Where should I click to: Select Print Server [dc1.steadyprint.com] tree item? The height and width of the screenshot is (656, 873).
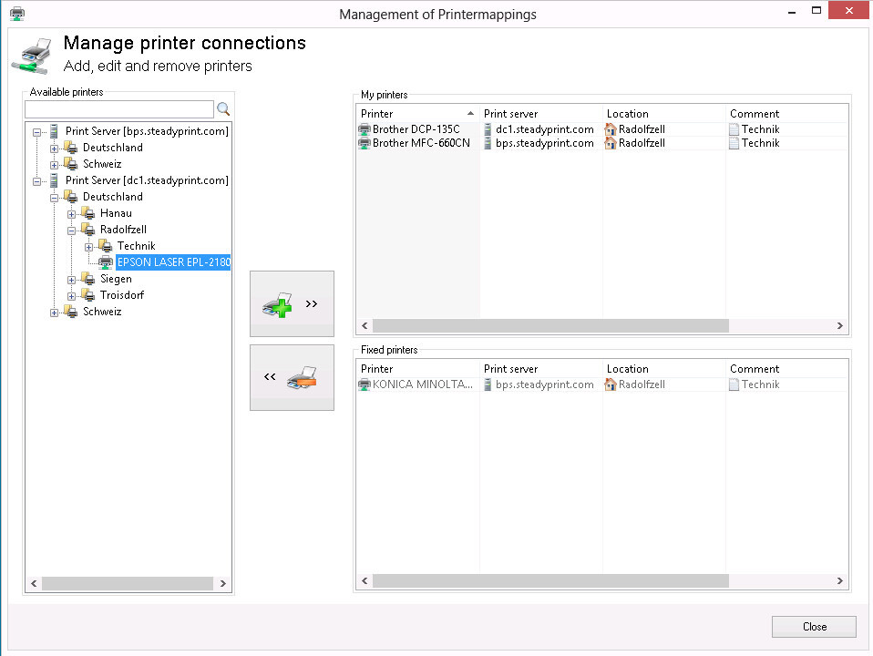pos(147,180)
